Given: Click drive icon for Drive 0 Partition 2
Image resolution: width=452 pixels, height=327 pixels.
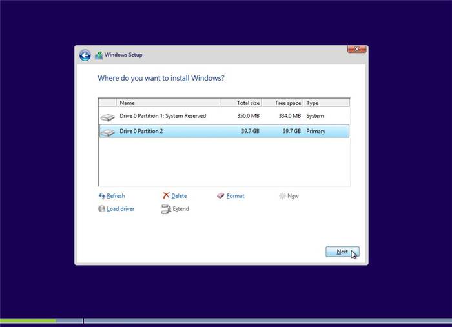Looking at the screenshot, I should pyautogui.click(x=108, y=132).
